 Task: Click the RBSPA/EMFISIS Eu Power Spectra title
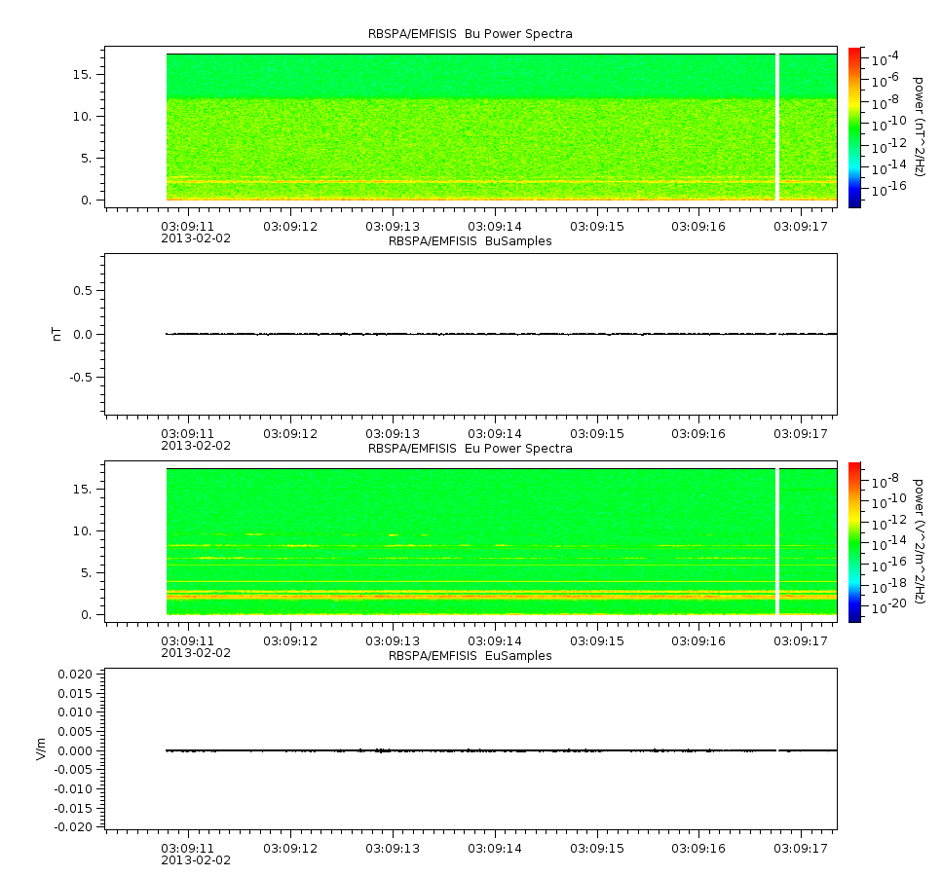(x=470, y=449)
